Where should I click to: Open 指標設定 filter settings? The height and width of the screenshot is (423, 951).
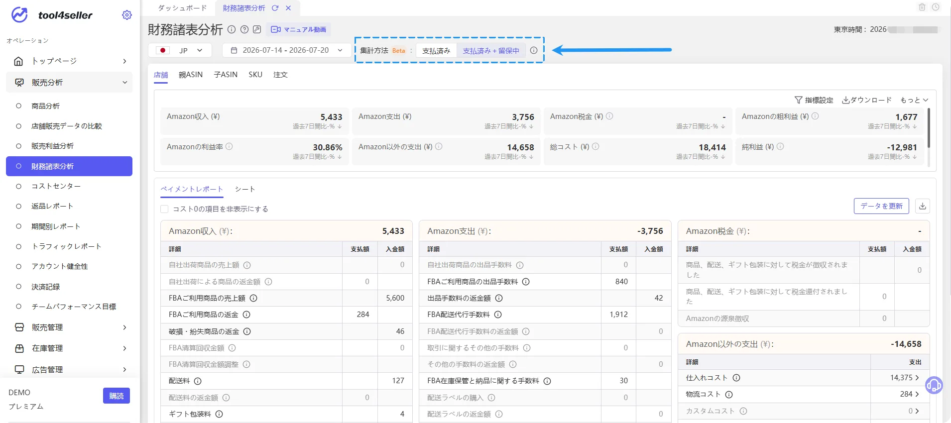(814, 100)
